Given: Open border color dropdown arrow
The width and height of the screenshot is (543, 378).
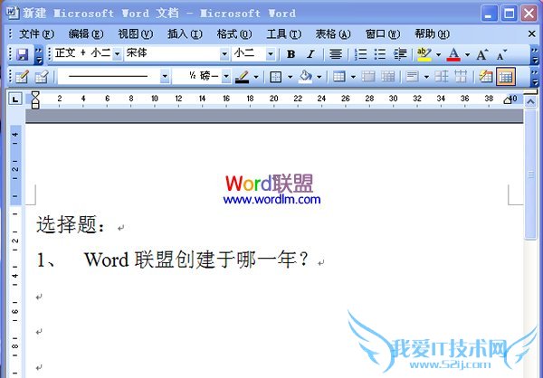Looking at the screenshot, I should click(256, 77).
